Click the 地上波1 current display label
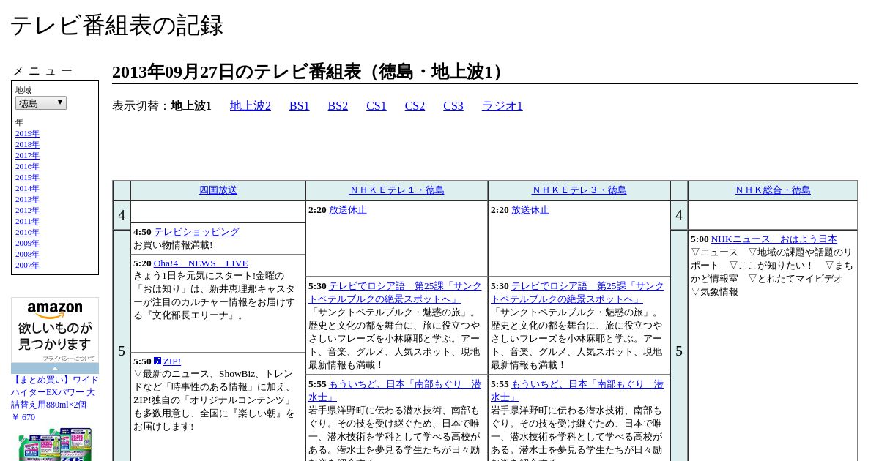The image size is (879, 461). [191, 106]
